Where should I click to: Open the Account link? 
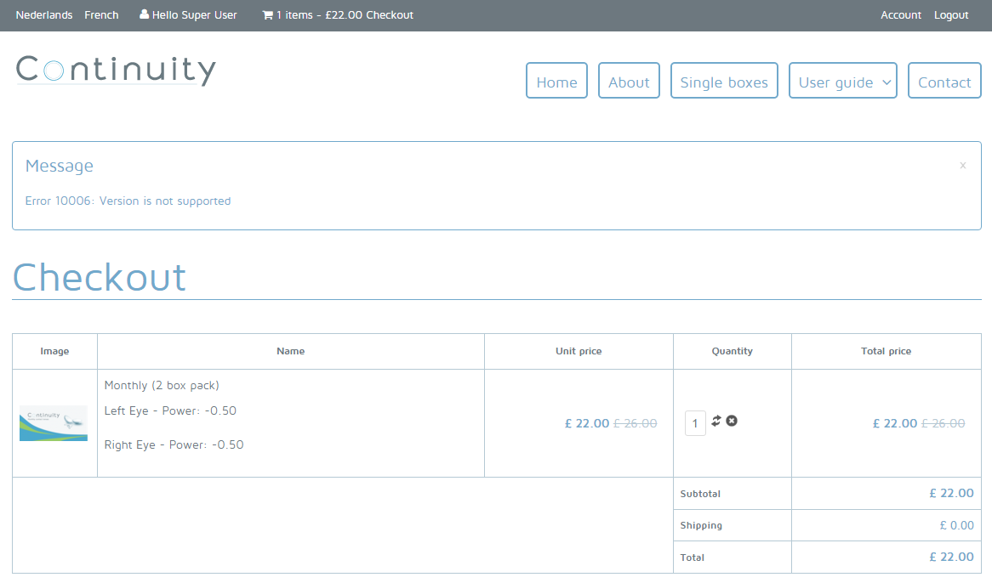pos(901,15)
